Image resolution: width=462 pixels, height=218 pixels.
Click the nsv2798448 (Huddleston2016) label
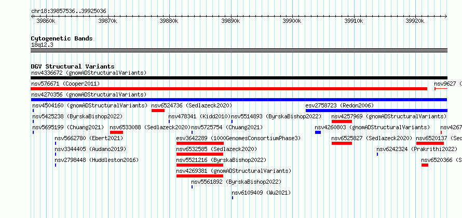pos(97,160)
